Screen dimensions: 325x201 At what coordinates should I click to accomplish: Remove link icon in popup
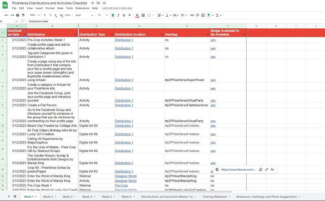(272, 169)
